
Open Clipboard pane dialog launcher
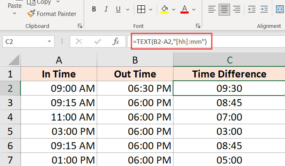(x=80, y=26)
